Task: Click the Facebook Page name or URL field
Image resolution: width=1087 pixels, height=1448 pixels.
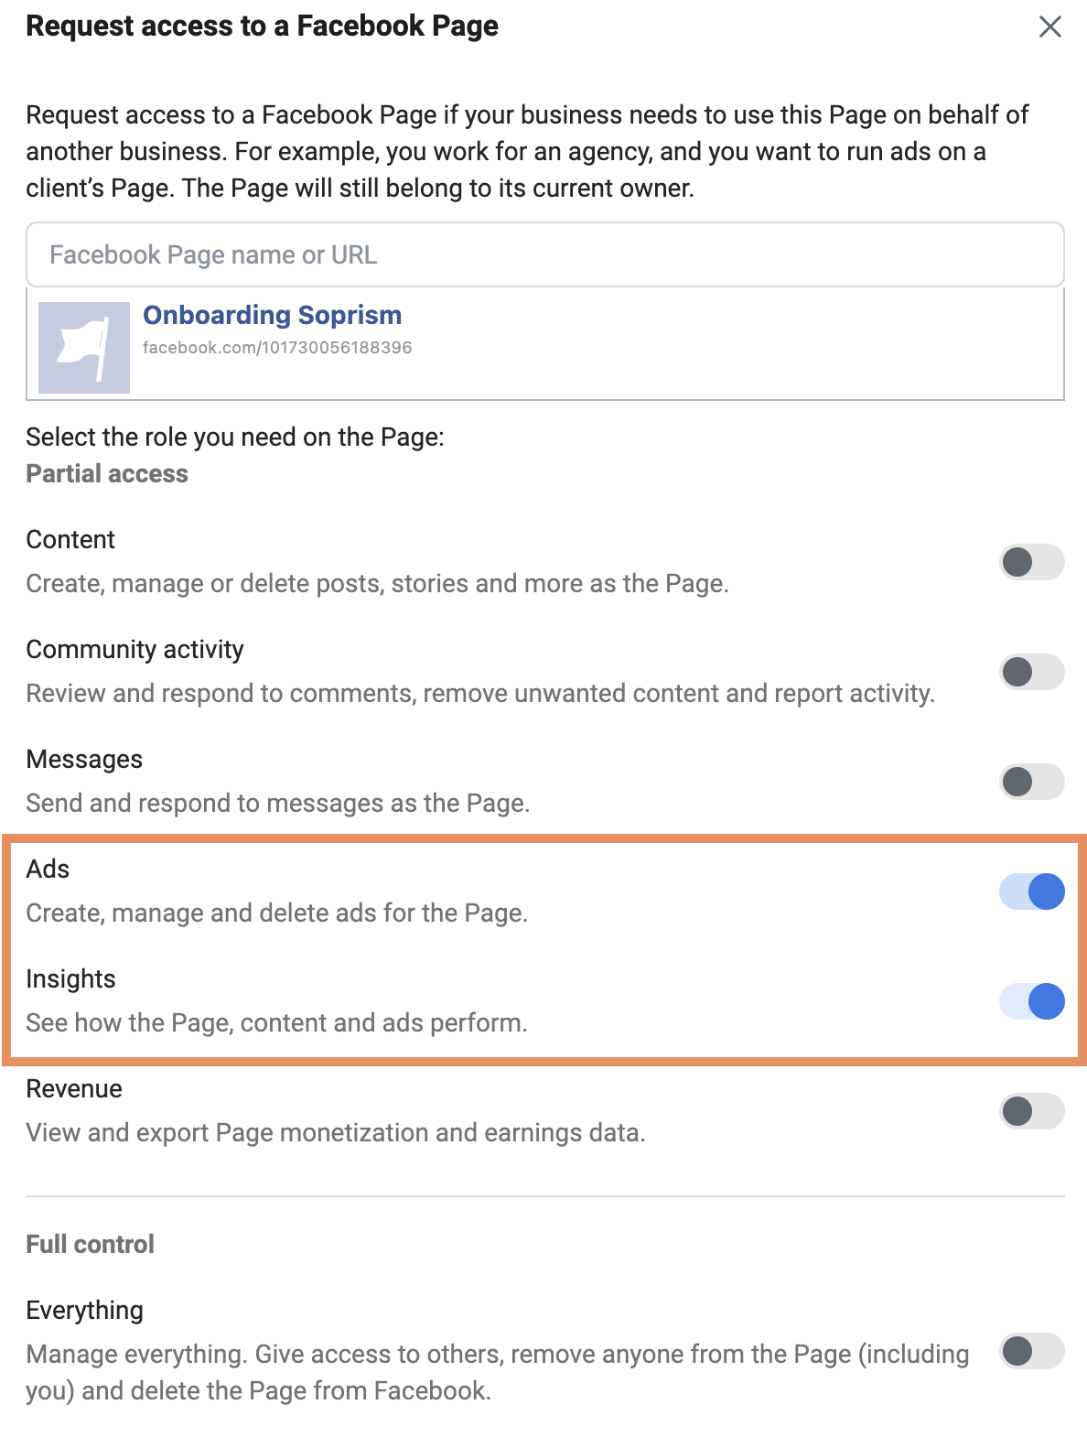Action: [544, 254]
